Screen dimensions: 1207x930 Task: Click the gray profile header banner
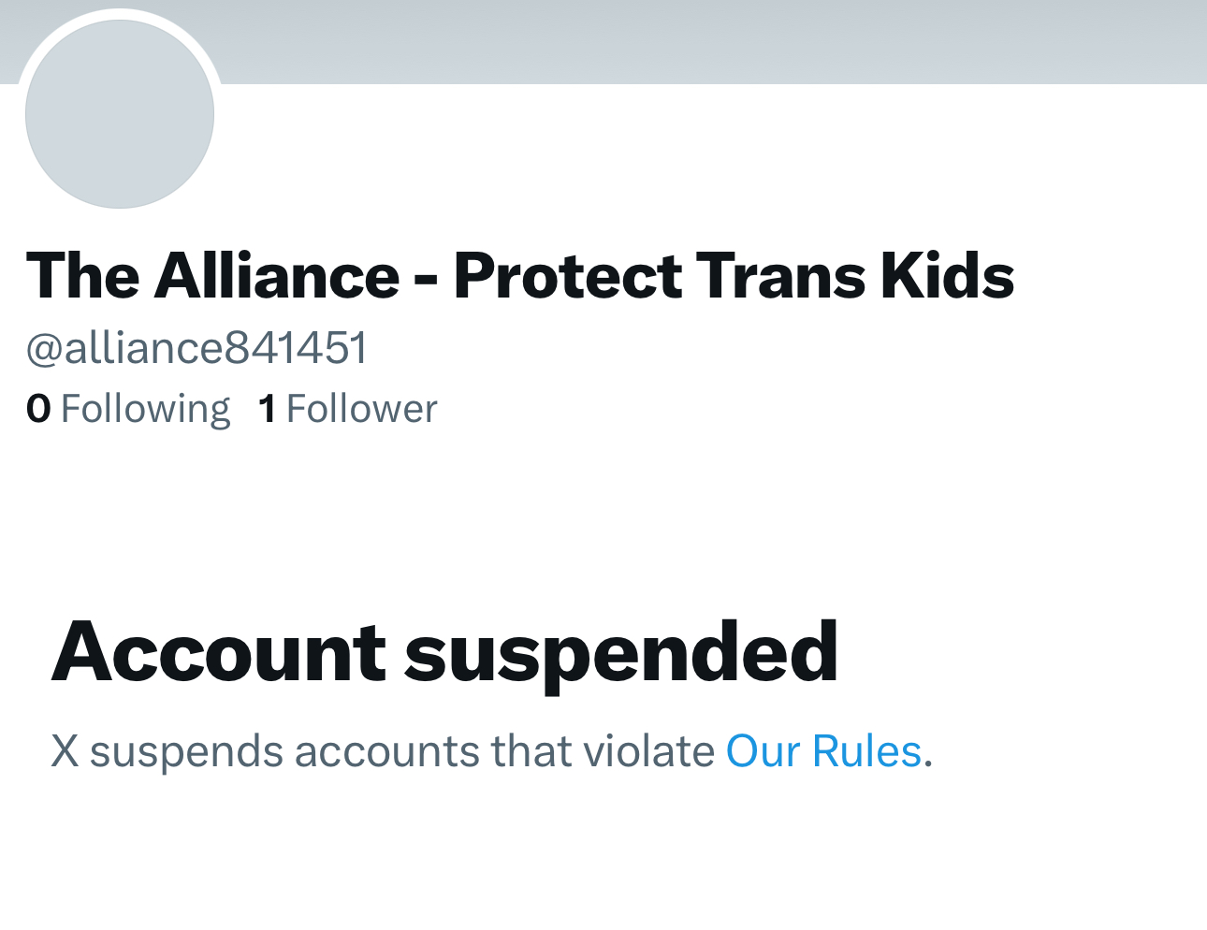click(711, 41)
